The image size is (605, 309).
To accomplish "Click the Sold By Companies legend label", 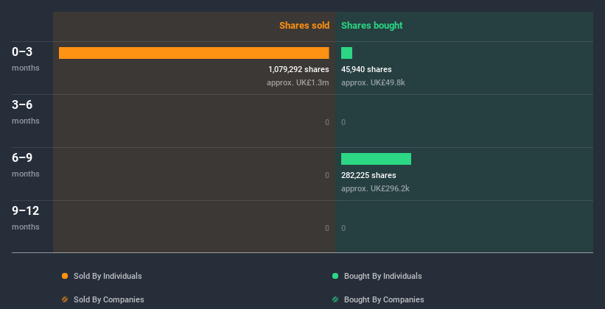I will 109,299.
